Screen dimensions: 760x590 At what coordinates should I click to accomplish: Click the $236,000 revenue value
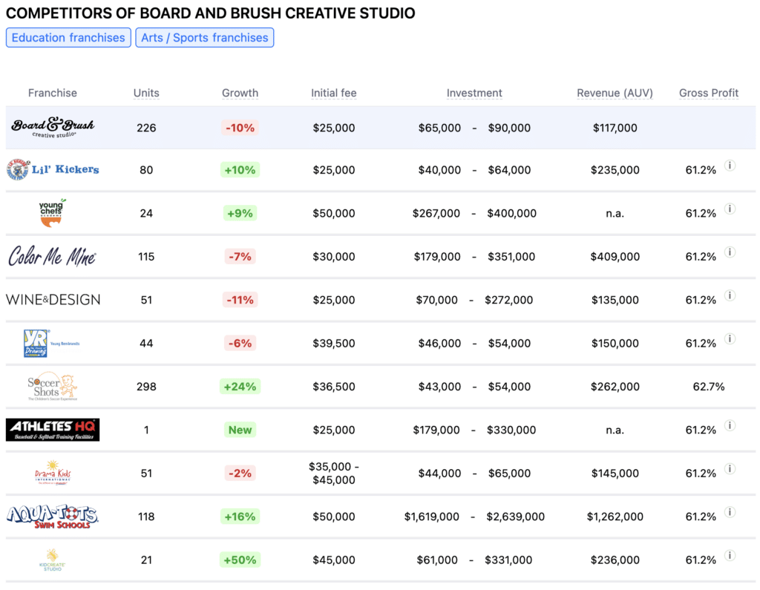(615, 560)
